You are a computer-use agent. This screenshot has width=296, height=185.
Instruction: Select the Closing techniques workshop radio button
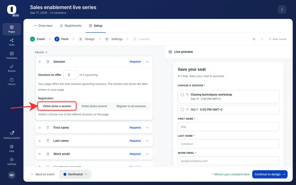click(182, 95)
